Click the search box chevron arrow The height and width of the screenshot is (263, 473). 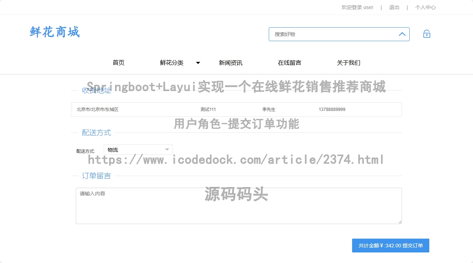point(402,34)
